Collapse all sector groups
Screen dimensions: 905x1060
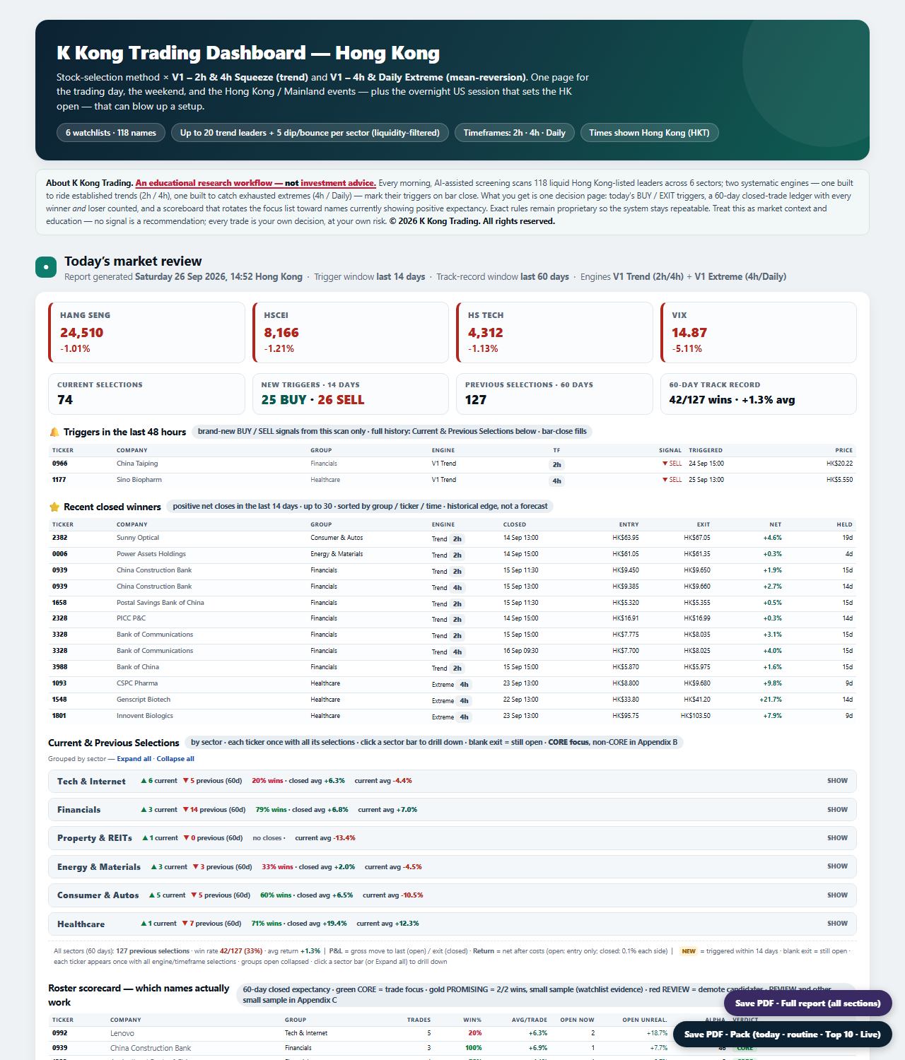pyautogui.click(x=175, y=759)
